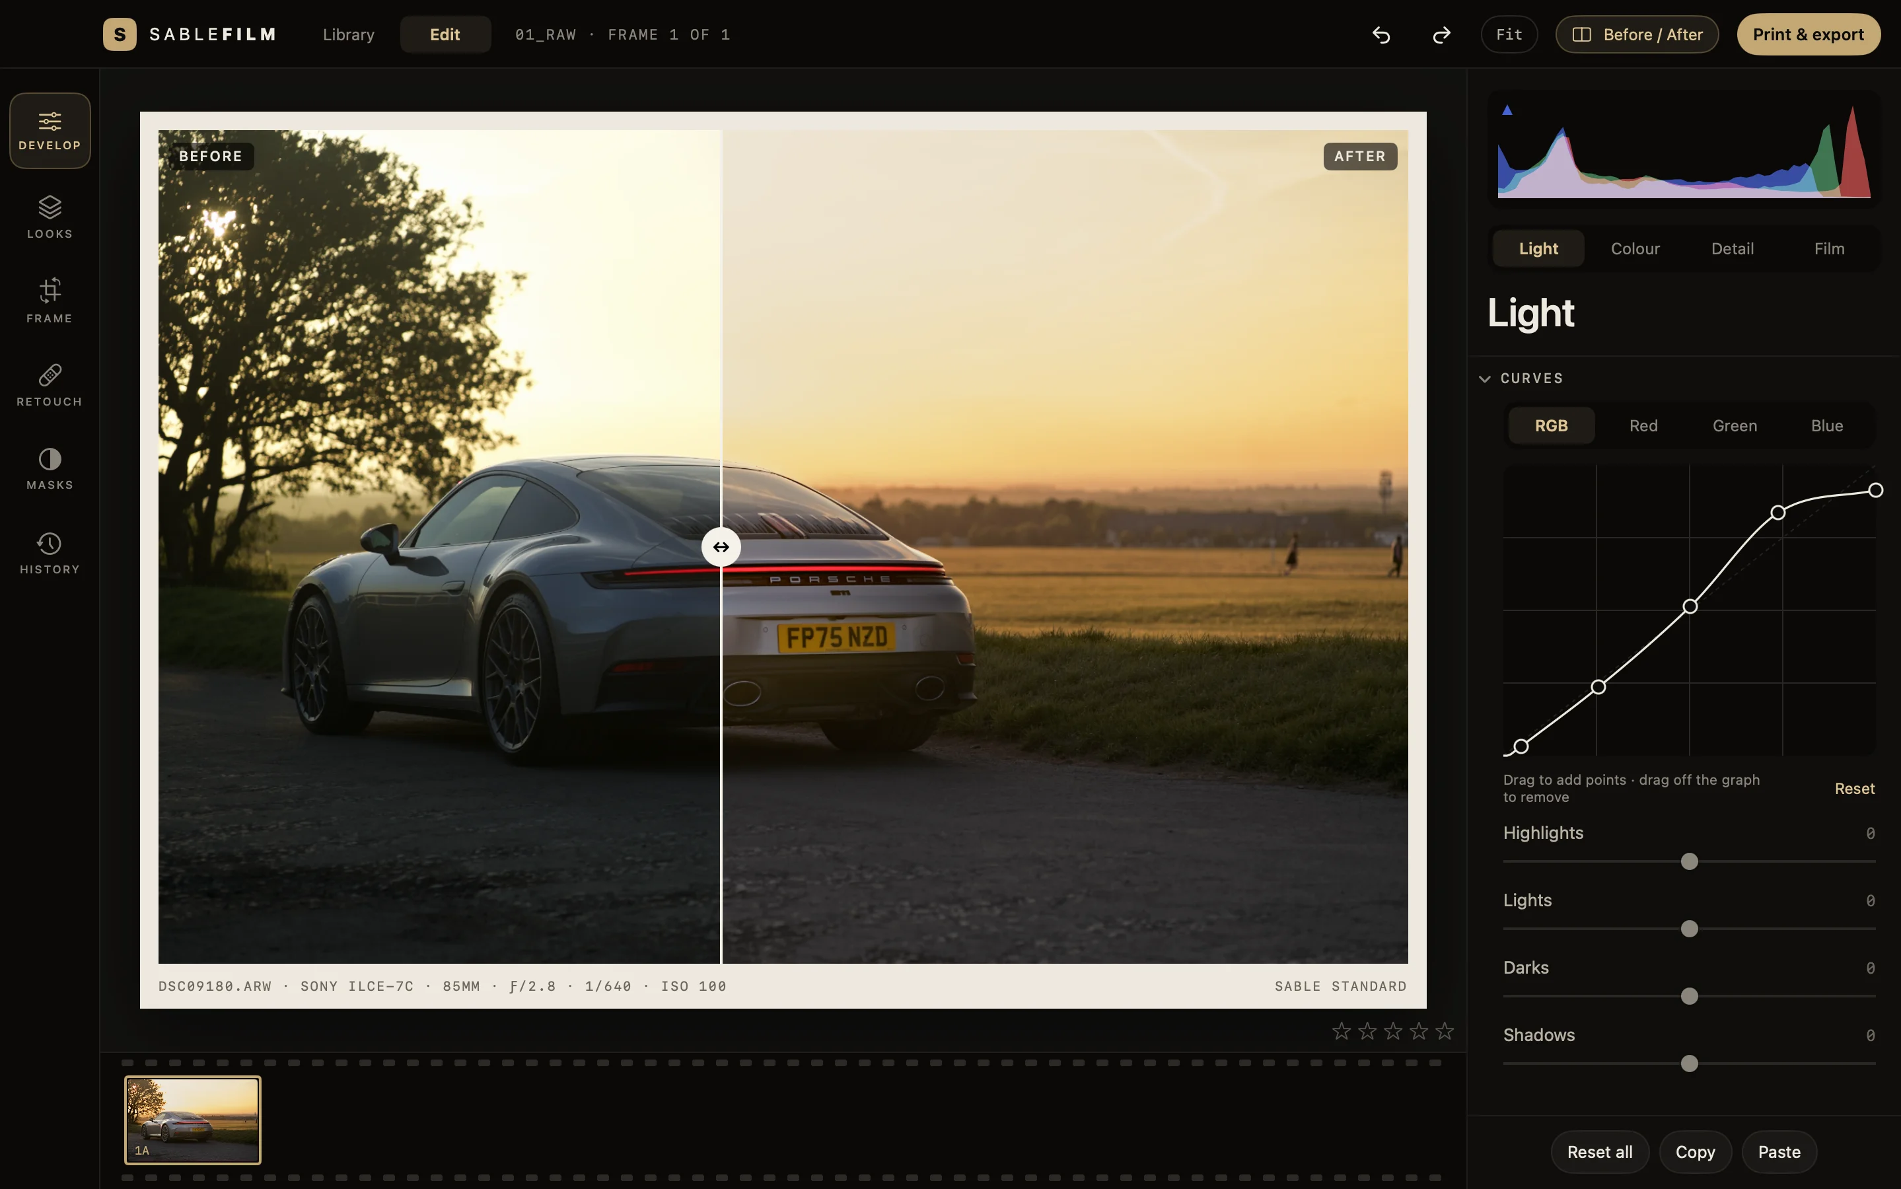Click the Sablefilm S logo
This screenshot has width=1901, height=1189.
click(x=120, y=34)
